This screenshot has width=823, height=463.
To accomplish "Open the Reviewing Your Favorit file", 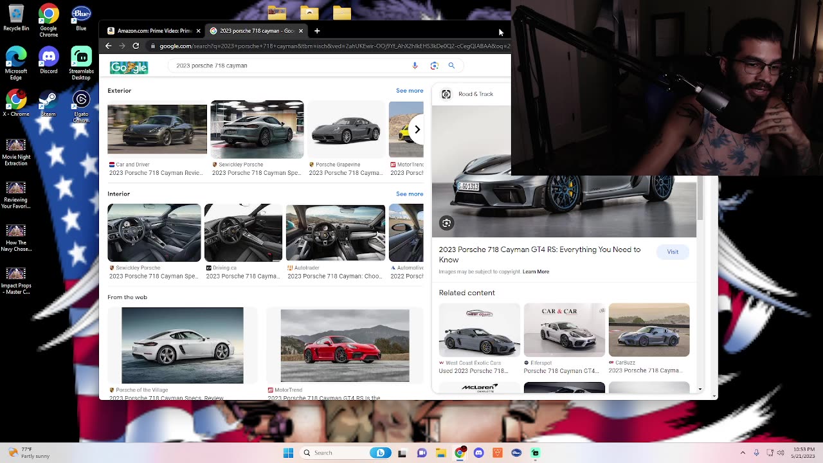I will (x=16, y=195).
